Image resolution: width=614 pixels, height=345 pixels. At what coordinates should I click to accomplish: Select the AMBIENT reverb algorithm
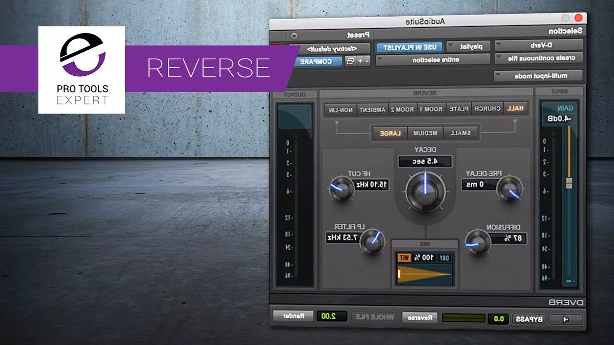click(372, 110)
